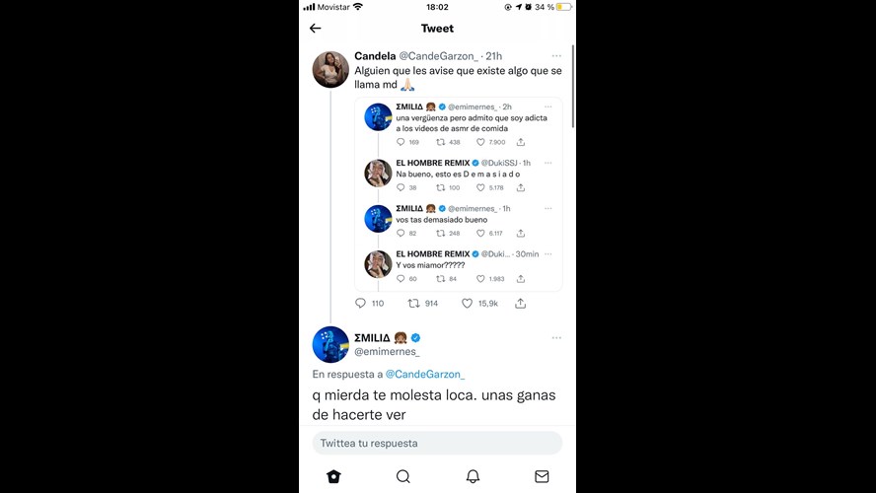Reply to Candela's tweet via comment icon
Screen dimensions: 876x493
(360, 303)
